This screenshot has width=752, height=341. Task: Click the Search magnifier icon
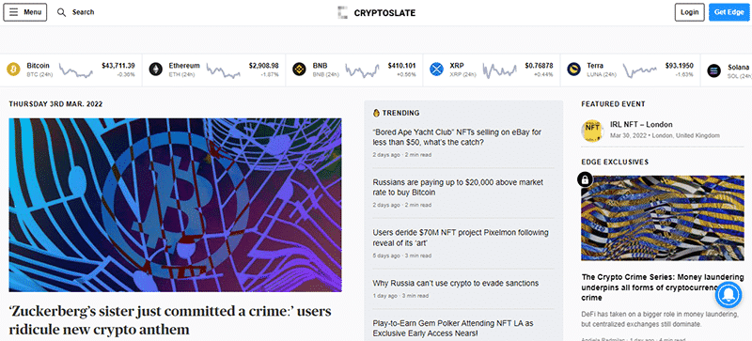(61, 12)
